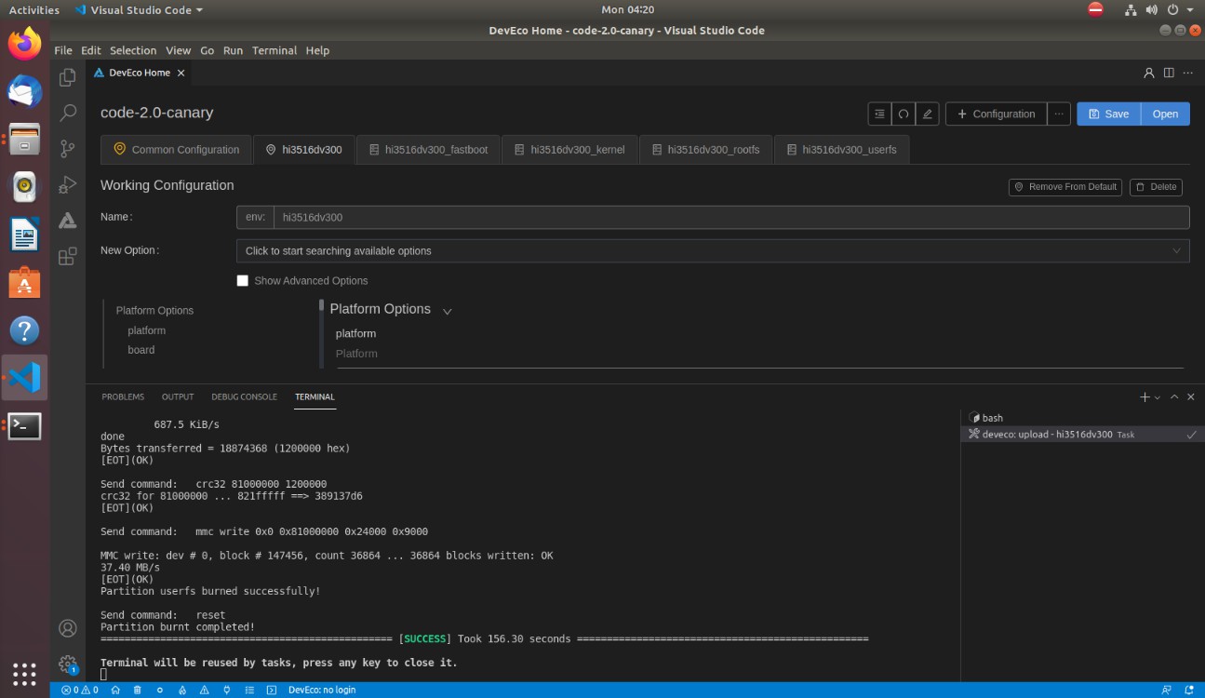Click the pencil edit icon button

pos(927,114)
